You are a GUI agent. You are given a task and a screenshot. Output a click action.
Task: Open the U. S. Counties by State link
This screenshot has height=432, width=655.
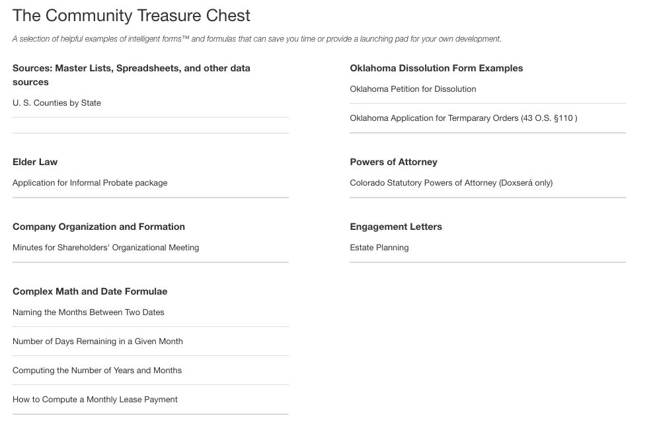[x=57, y=103]
